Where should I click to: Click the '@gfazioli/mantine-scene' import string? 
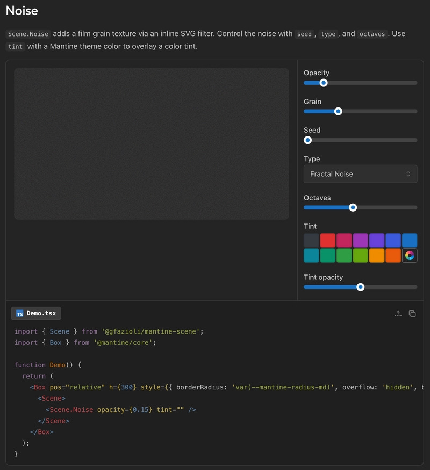click(x=151, y=331)
